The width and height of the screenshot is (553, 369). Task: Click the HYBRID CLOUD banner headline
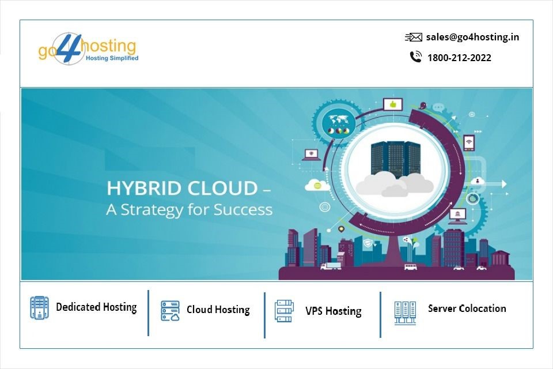pos(189,188)
